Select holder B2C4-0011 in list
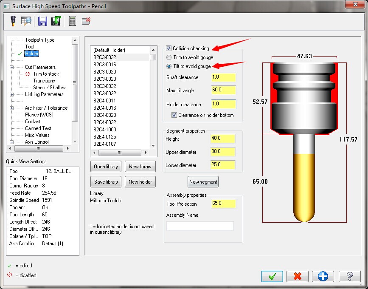Image resolution: width=368 pixels, height=289 pixels. [x=105, y=101]
